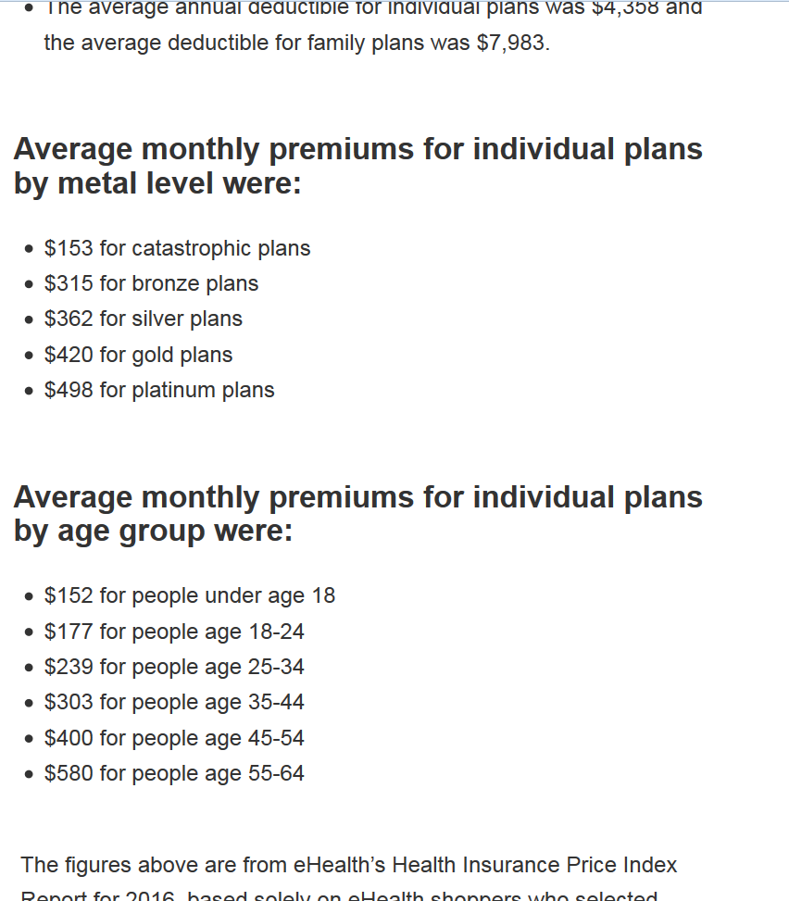Image resolution: width=789 pixels, height=901 pixels.
Task: Select the $303 age 35-44 line
Action: click(x=174, y=702)
